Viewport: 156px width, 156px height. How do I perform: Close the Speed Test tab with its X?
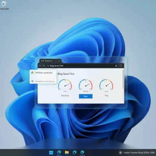tap(59, 61)
